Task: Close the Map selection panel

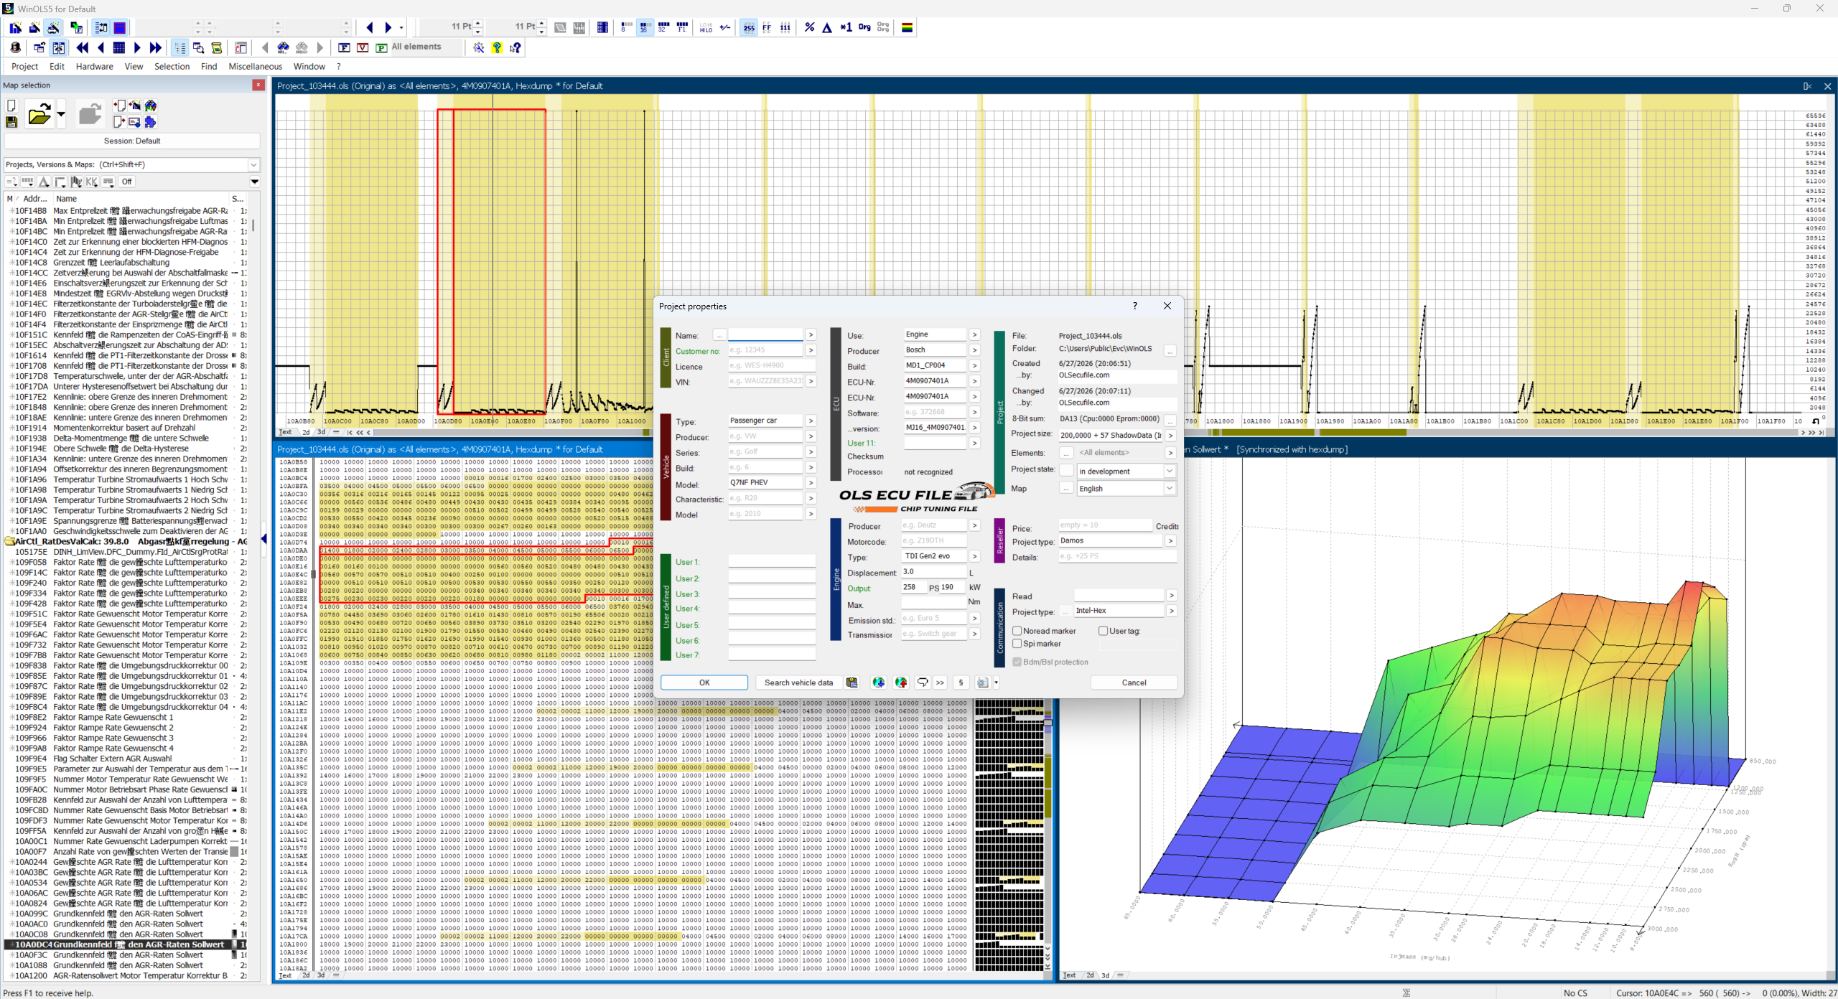Action: [258, 85]
